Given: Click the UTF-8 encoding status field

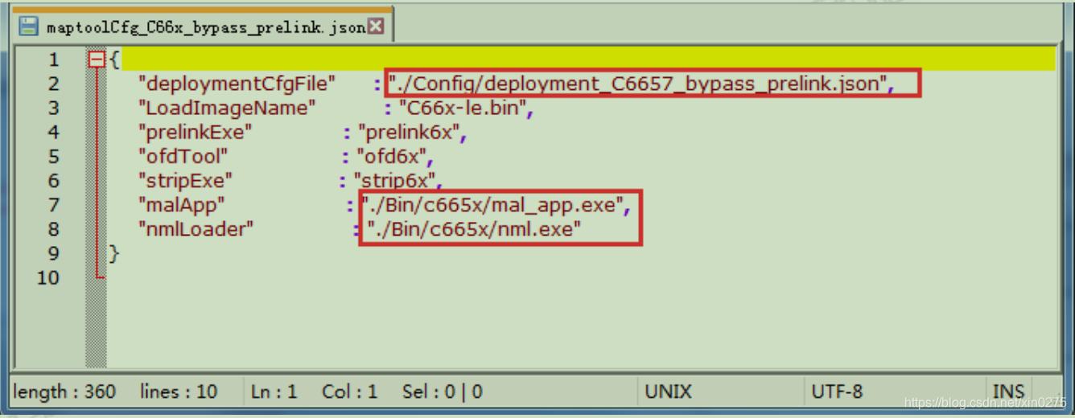Looking at the screenshot, I should [x=837, y=391].
